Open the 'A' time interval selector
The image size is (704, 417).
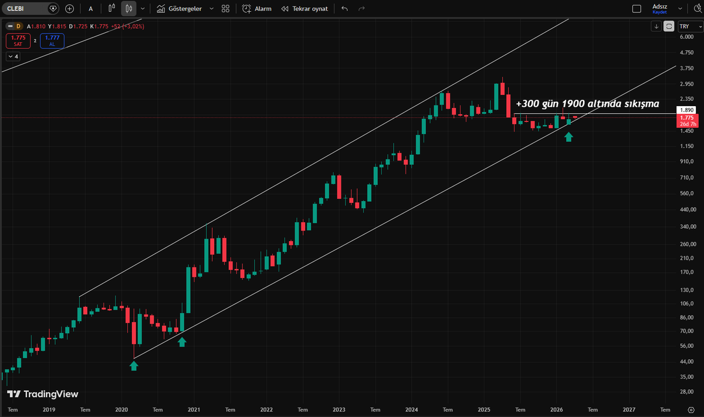coord(91,9)
